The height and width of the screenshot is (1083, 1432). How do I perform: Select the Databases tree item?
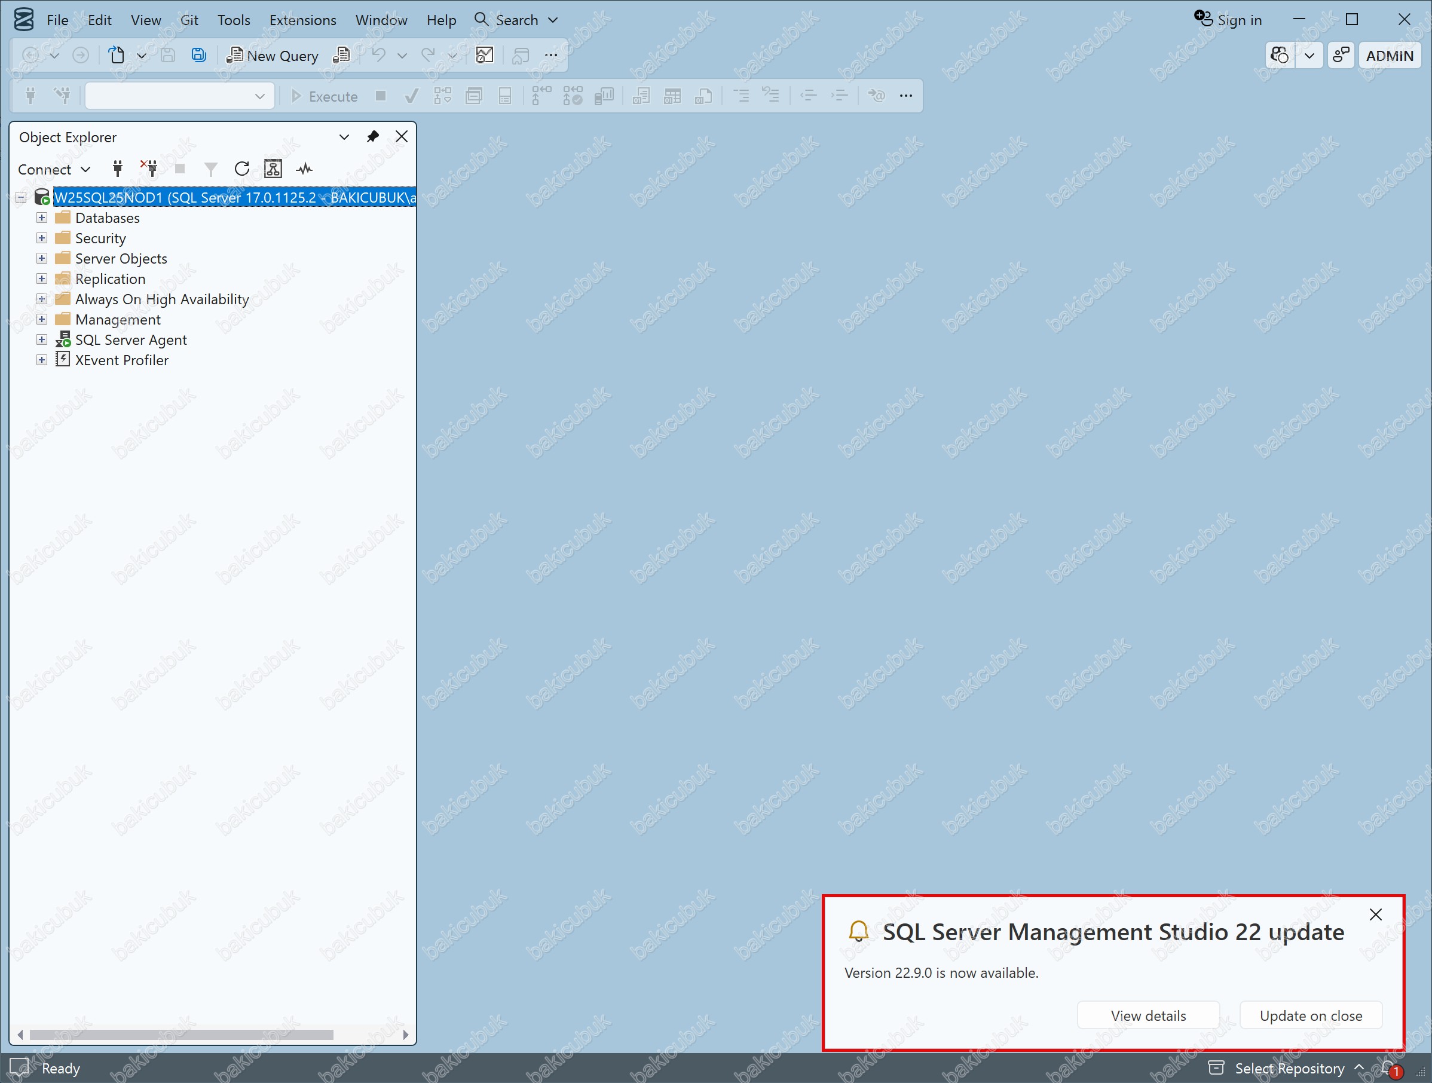(x=108, y=218)
